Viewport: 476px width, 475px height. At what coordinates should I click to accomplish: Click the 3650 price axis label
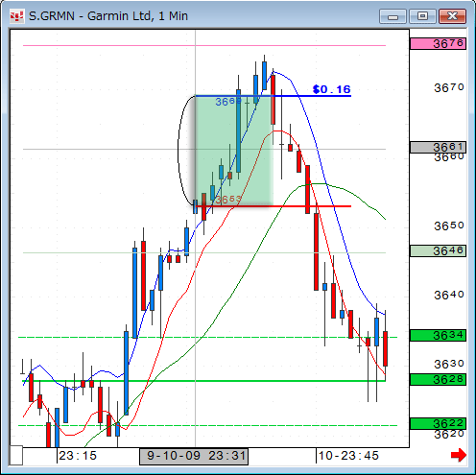(x=449, y=226)
